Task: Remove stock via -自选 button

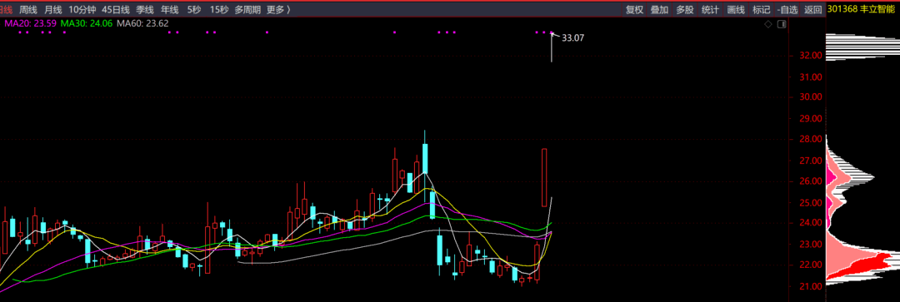Action: point(787,10)
